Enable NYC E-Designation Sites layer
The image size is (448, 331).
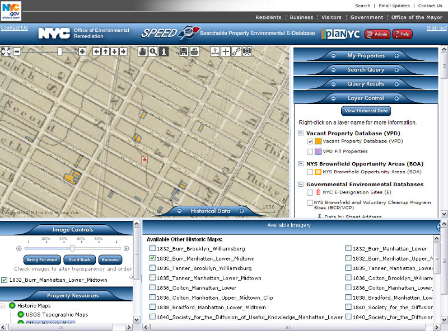point(310,192)
